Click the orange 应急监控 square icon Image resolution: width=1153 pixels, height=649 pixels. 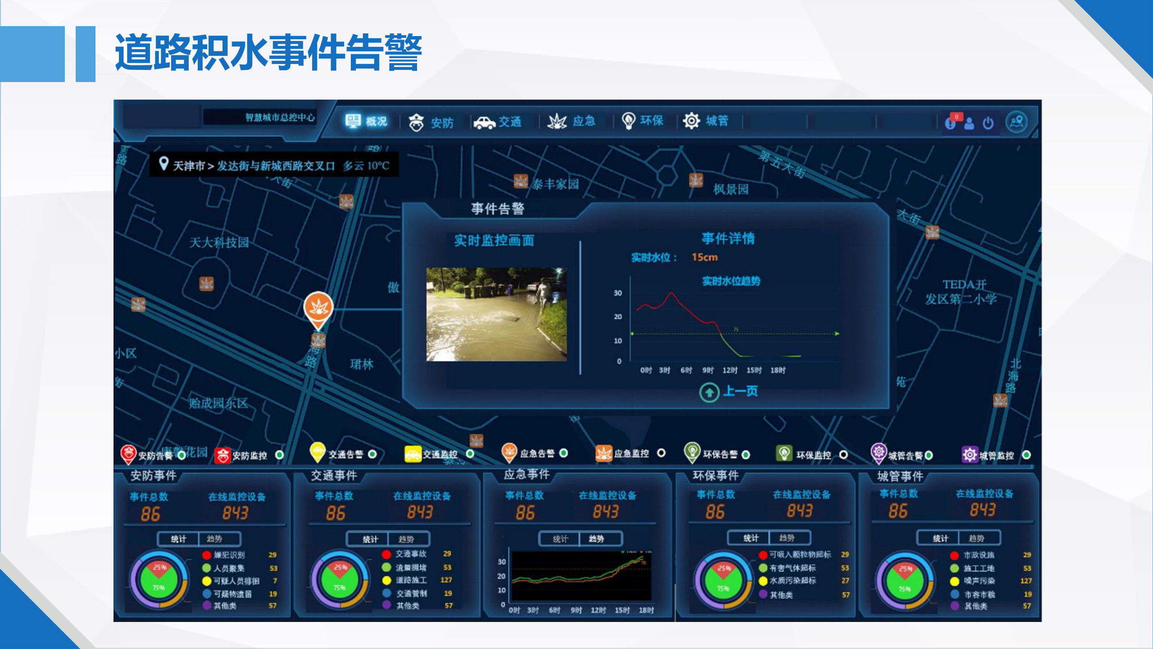click(x=604, y=453)
